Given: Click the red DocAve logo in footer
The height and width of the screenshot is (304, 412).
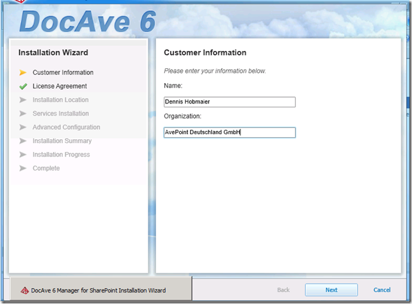Looking at the screenshot, I should click(x=25, y=291).
